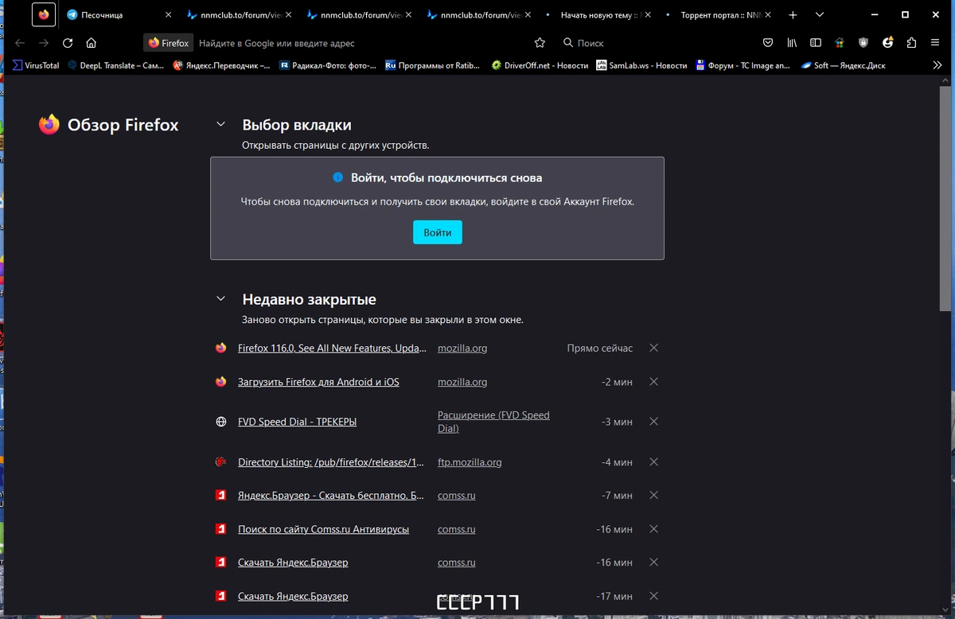Image resolution: width=955 pixels, height=619 pixels.
Task: Click the Прямо сейчас timestamp text
Action: coord(600,348)
